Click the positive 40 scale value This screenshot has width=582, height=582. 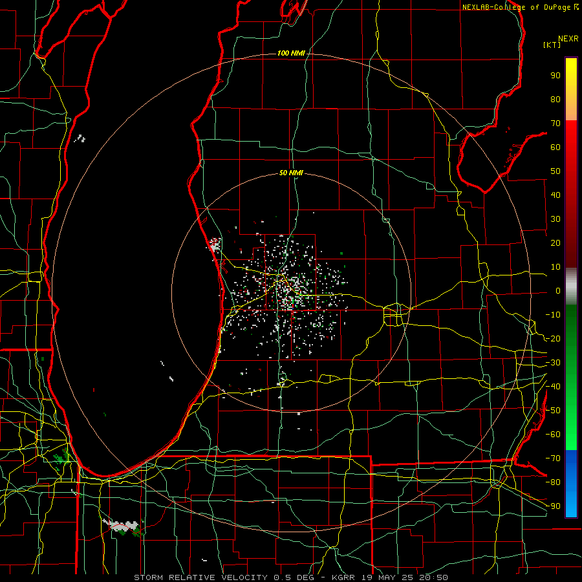point(555,195)
